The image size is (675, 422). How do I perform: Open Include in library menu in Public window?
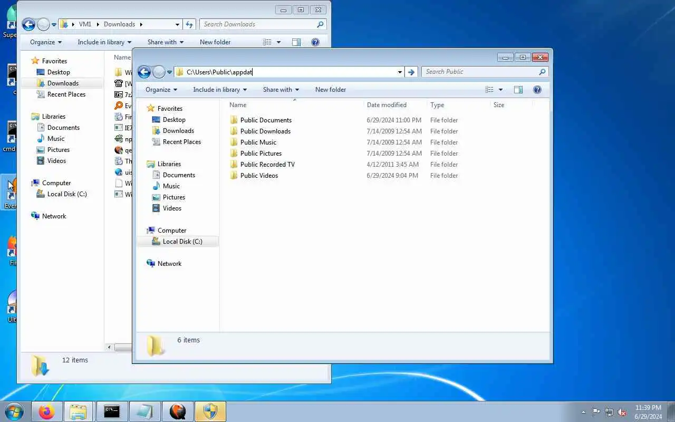(x=220, y=90)
